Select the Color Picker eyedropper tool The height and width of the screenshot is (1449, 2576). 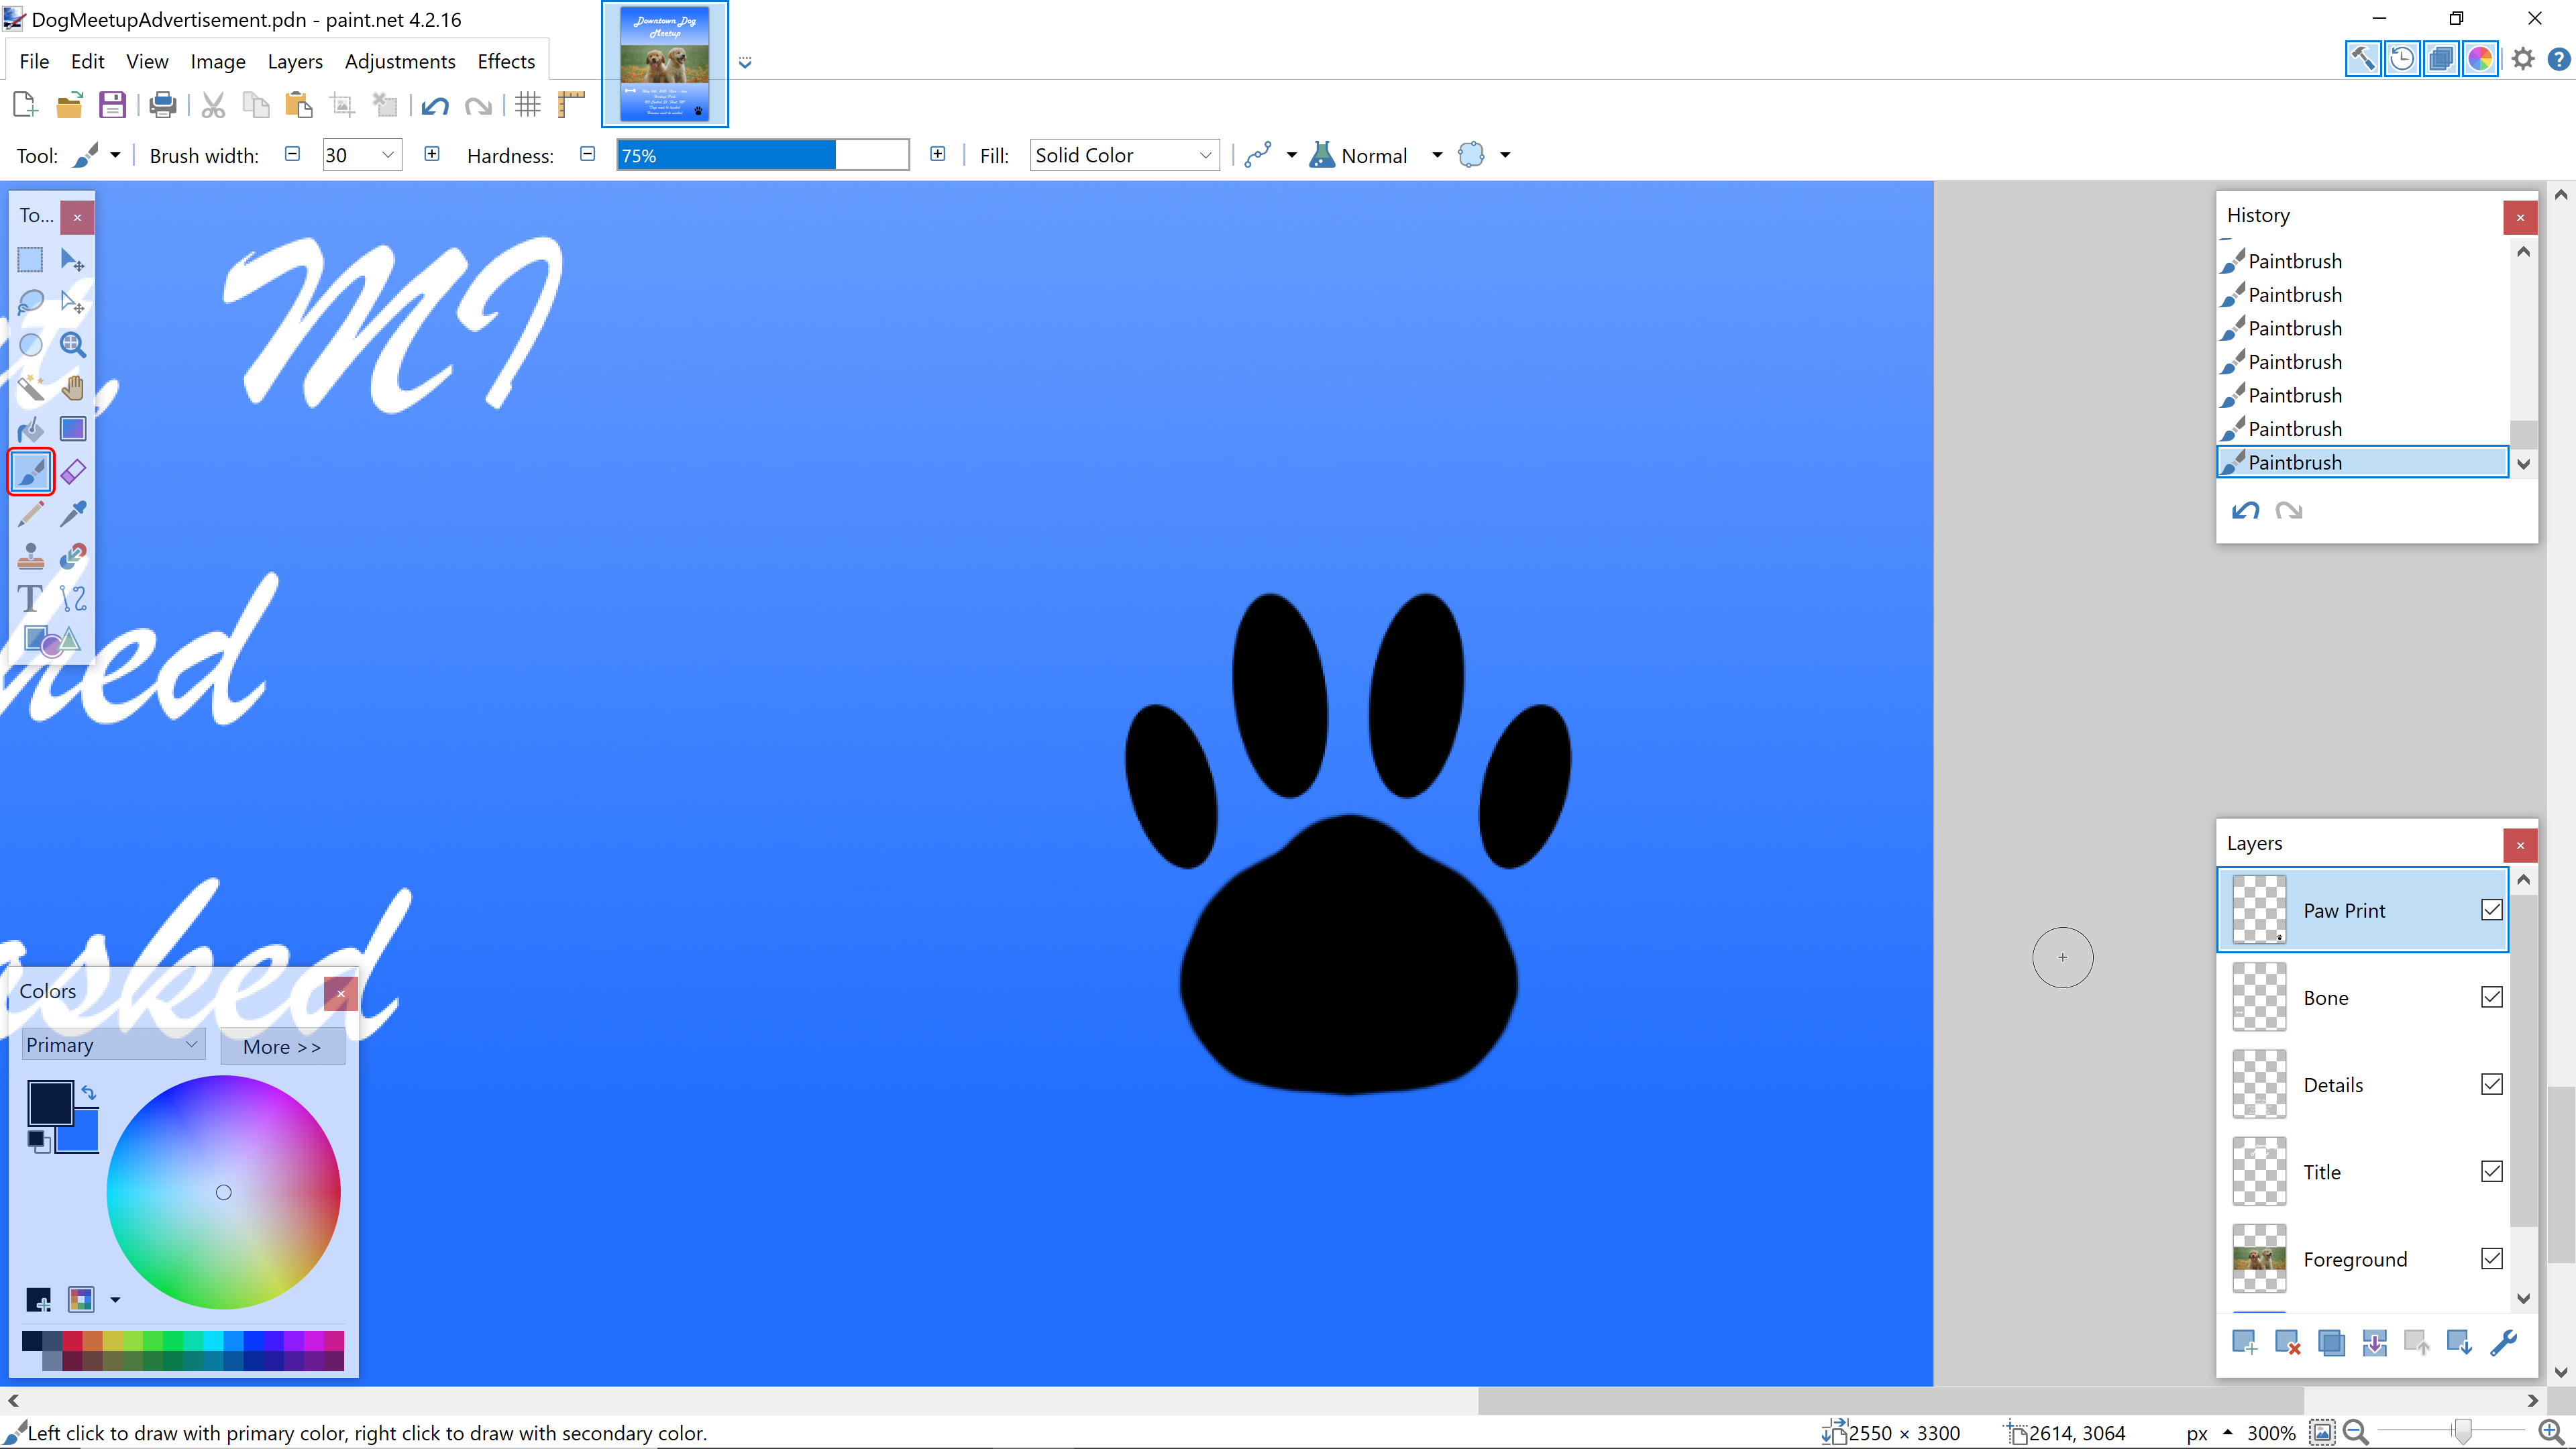pos(72,514)
